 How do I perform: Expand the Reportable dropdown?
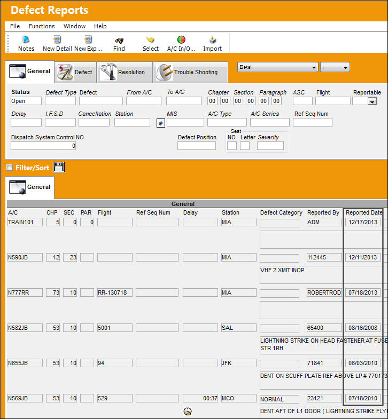pos(372,101)
